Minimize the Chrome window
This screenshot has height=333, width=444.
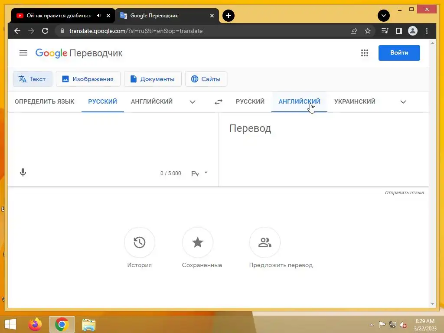coord(399,10)
